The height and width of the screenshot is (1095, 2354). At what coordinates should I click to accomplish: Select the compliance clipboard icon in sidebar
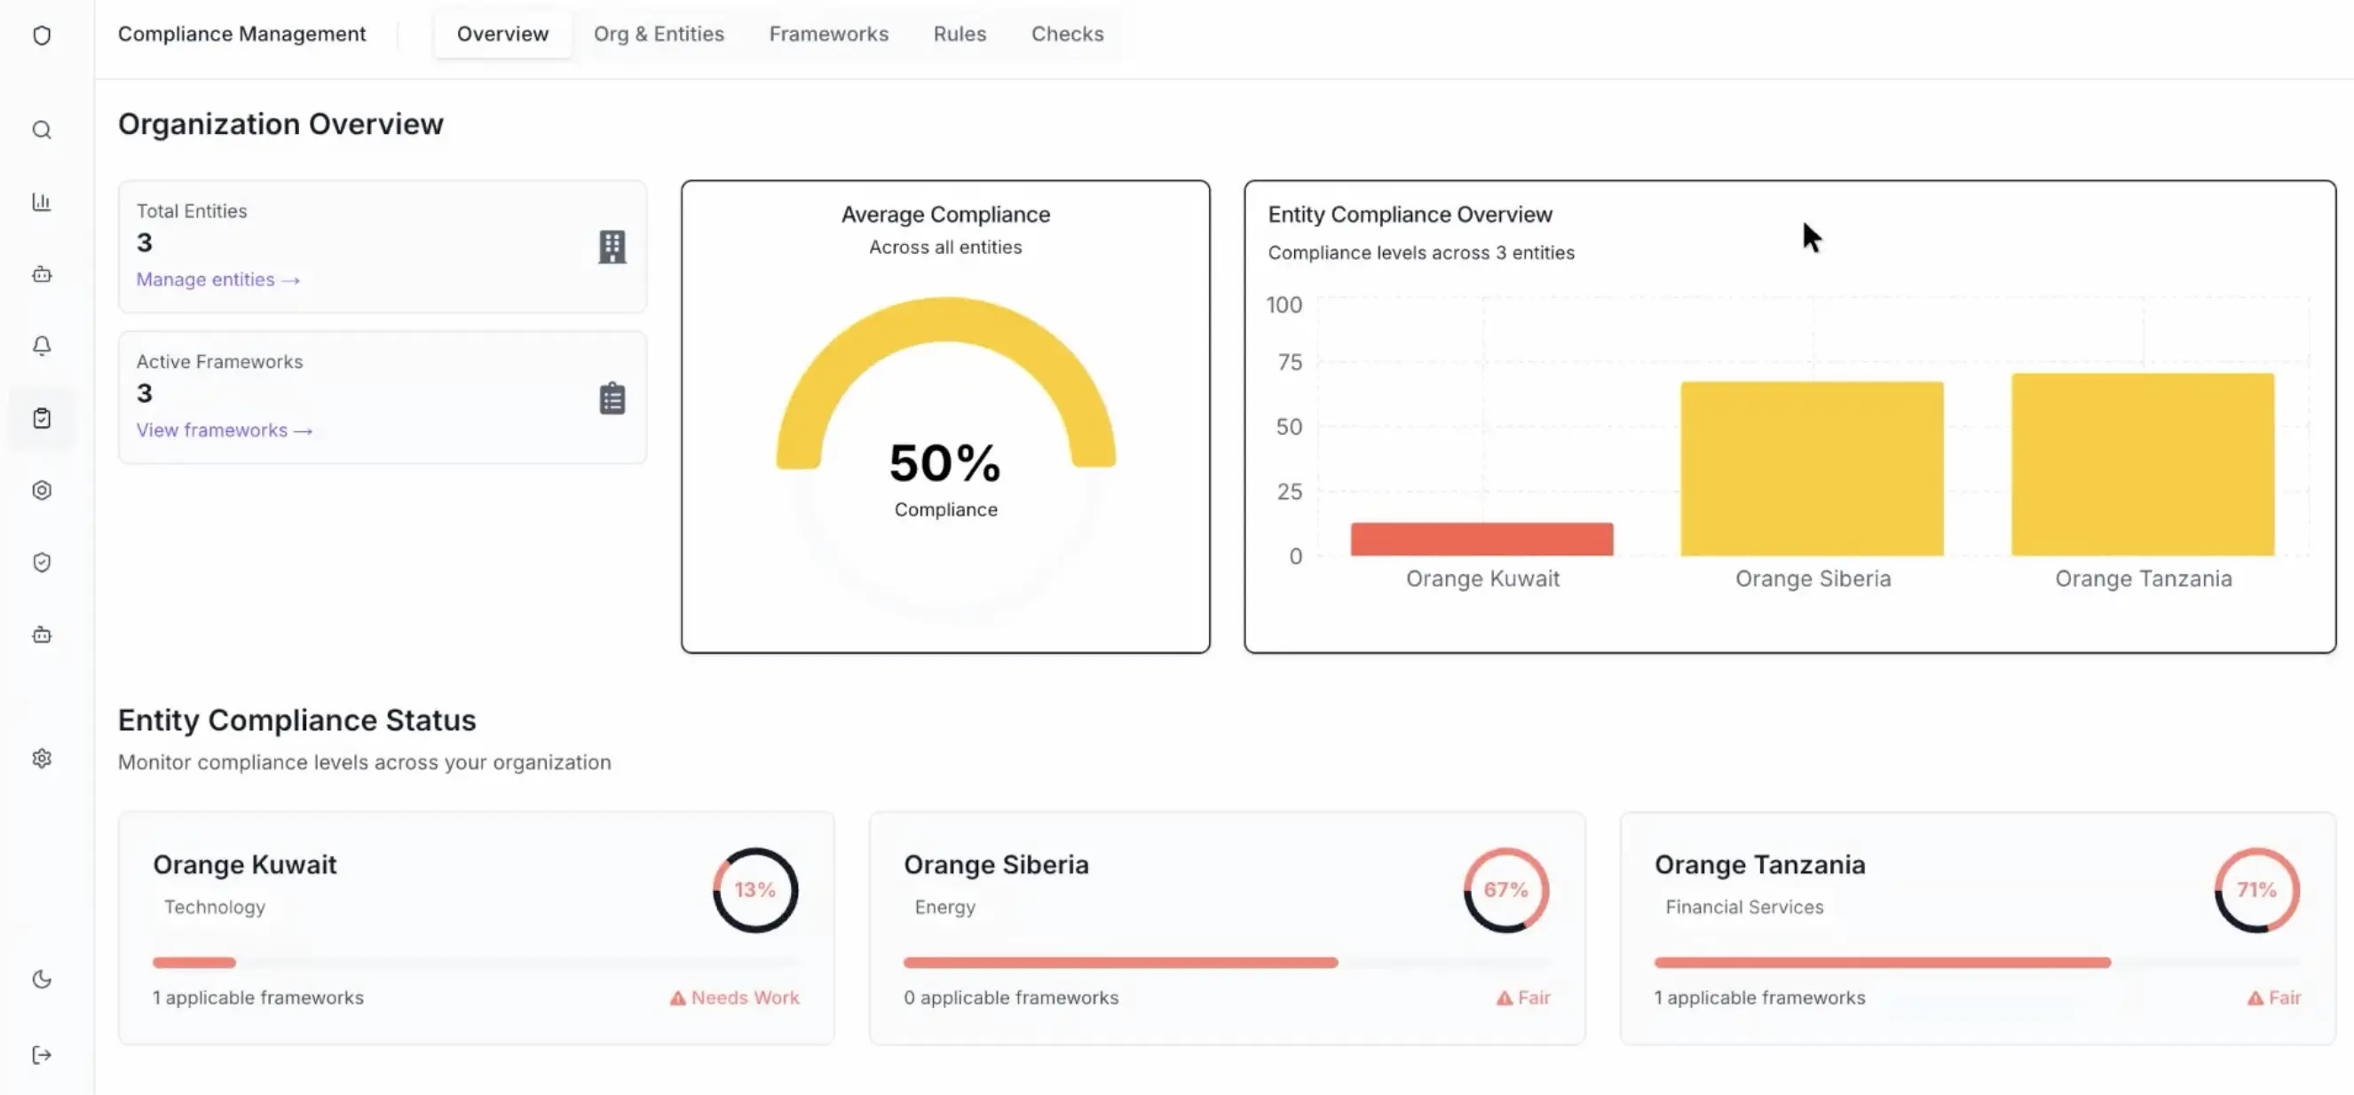41,417
